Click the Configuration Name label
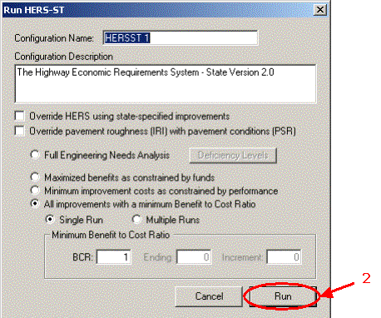The width and height of the screenshot is (381, 318). coord(54,38)
